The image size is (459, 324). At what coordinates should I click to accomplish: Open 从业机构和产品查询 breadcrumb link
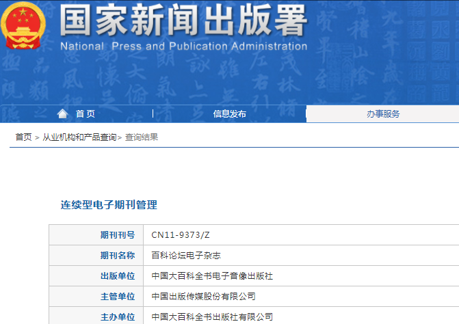(x=79, y=137)
